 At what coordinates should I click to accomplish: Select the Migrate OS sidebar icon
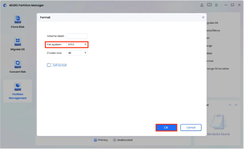(x=18, y=42)
